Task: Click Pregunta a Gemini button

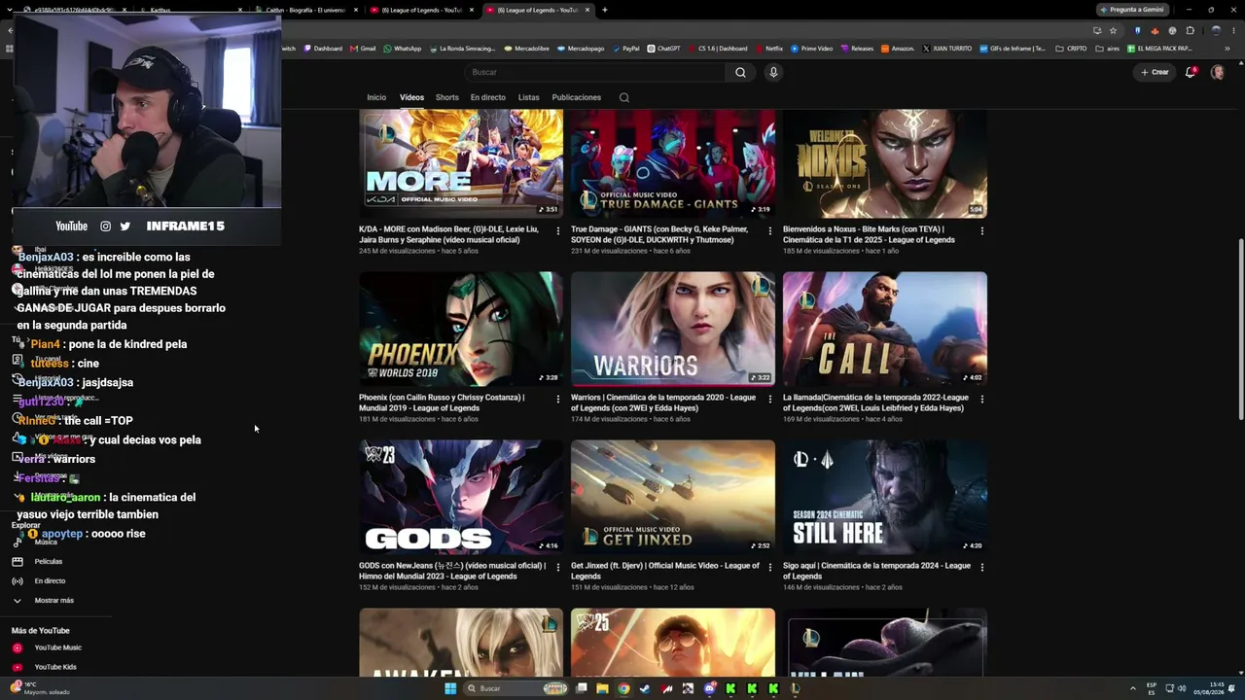Action: click(1131, 10)
